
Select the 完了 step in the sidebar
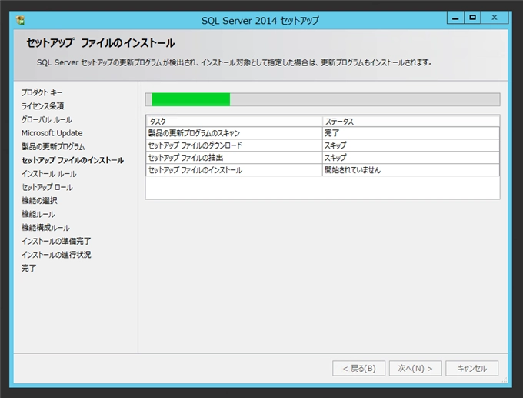click(x=29, y=268)
